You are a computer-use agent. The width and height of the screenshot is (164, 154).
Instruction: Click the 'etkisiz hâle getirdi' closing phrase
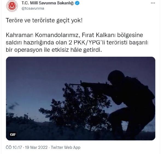coord(77,50)
